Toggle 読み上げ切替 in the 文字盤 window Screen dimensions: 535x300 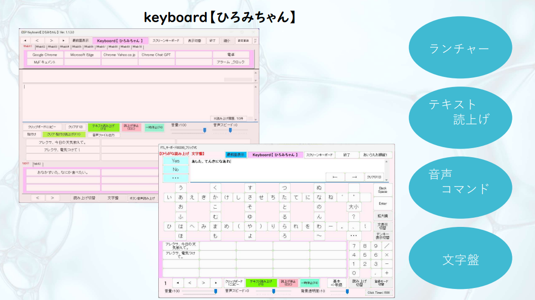359,283
